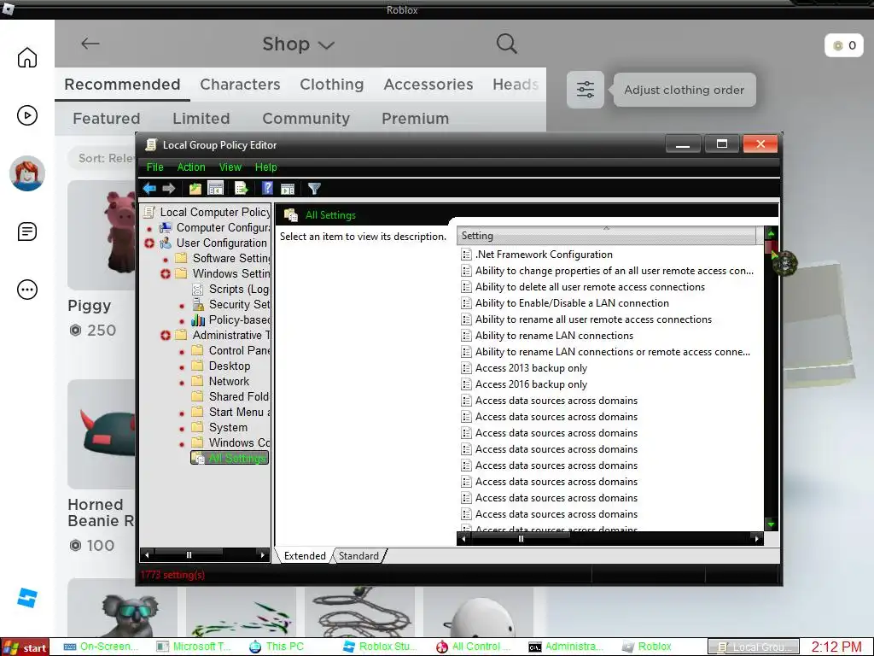Switch to On-Screen Keyboard taskbar button
The width and height of the screenshot is (874, 656).
click(101, 647)
